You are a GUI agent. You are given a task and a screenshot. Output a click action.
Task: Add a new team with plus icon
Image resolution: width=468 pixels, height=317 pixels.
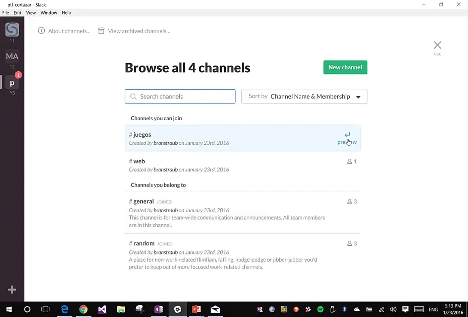(x=12, y=289)
